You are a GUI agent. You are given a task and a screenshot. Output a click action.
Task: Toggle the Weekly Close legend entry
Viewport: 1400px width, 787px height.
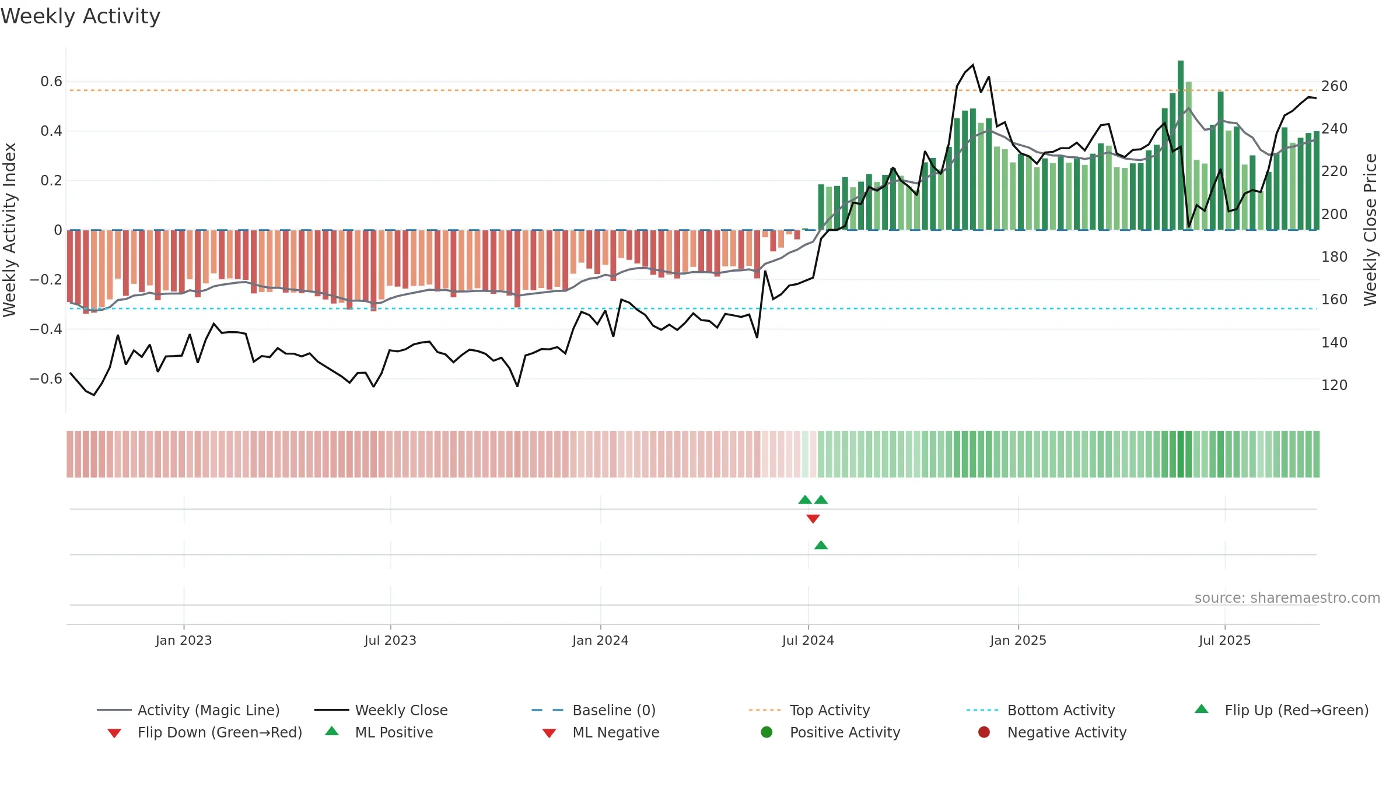click(381, 710)
